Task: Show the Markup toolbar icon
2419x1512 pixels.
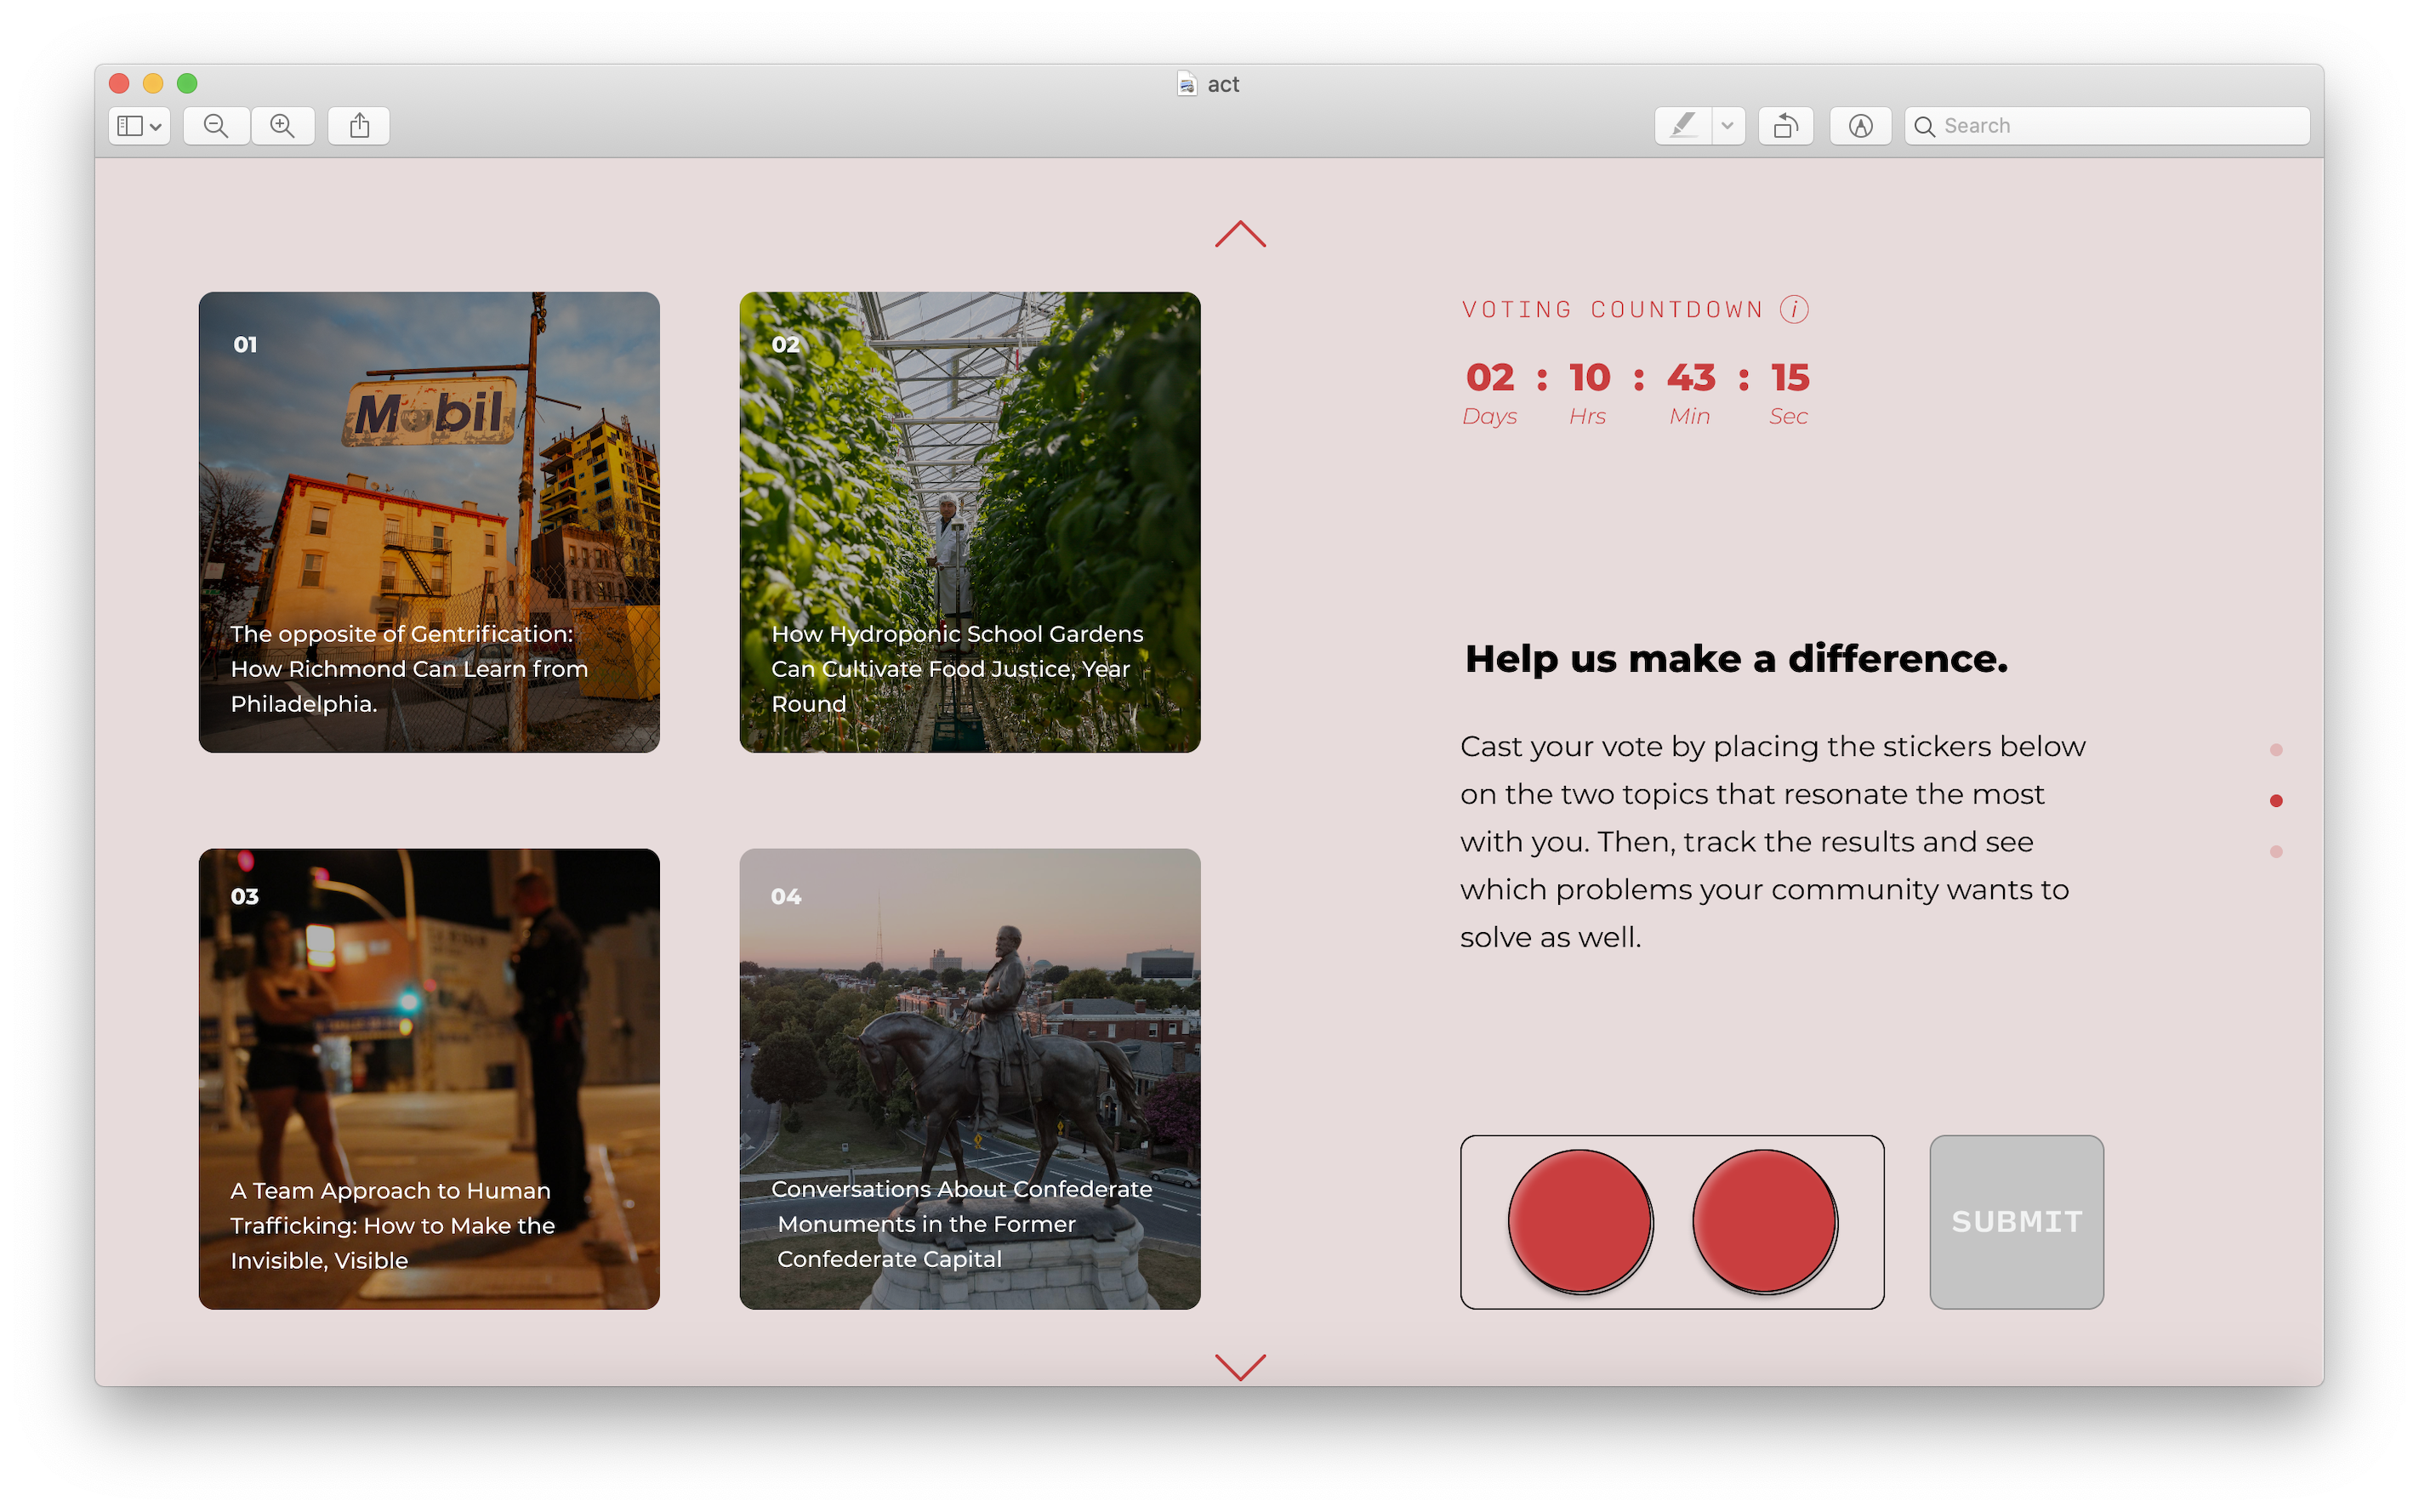Action: (1860, 126)
